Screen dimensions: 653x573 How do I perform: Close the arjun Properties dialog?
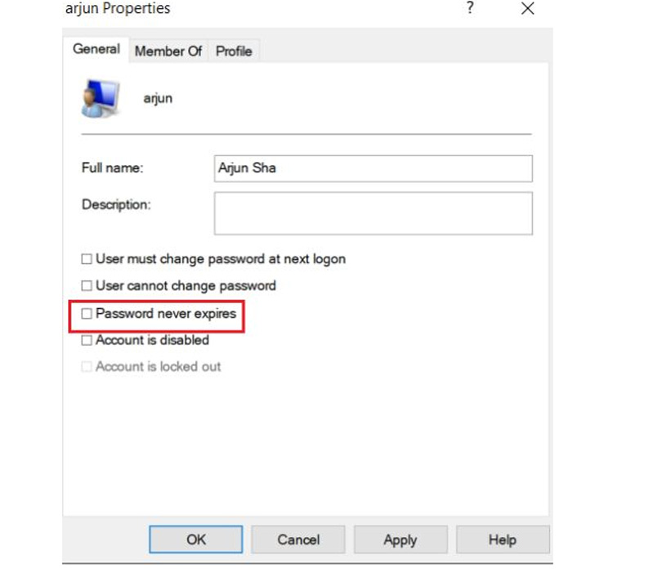[527, 8]
